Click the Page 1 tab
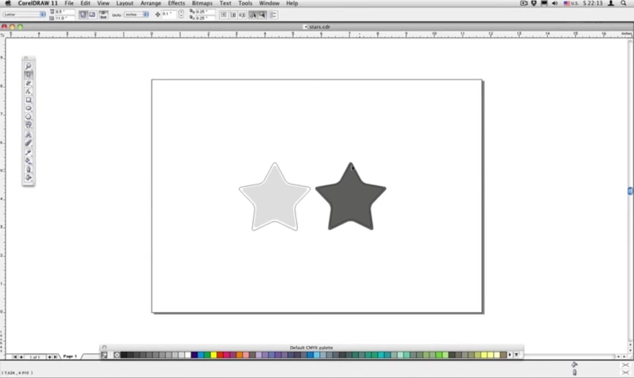 [70, 356]
